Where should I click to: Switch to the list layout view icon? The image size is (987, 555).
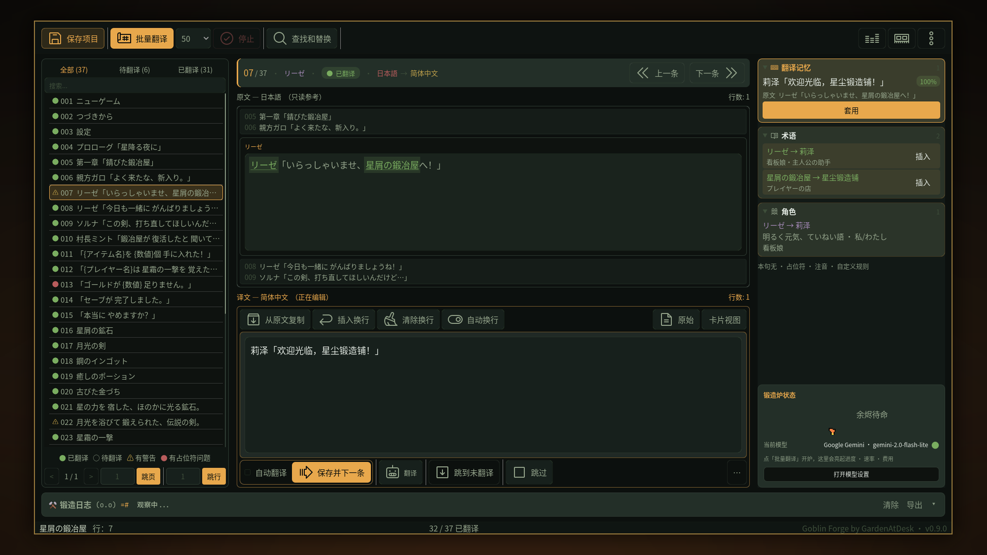click(x=872, y=39)
